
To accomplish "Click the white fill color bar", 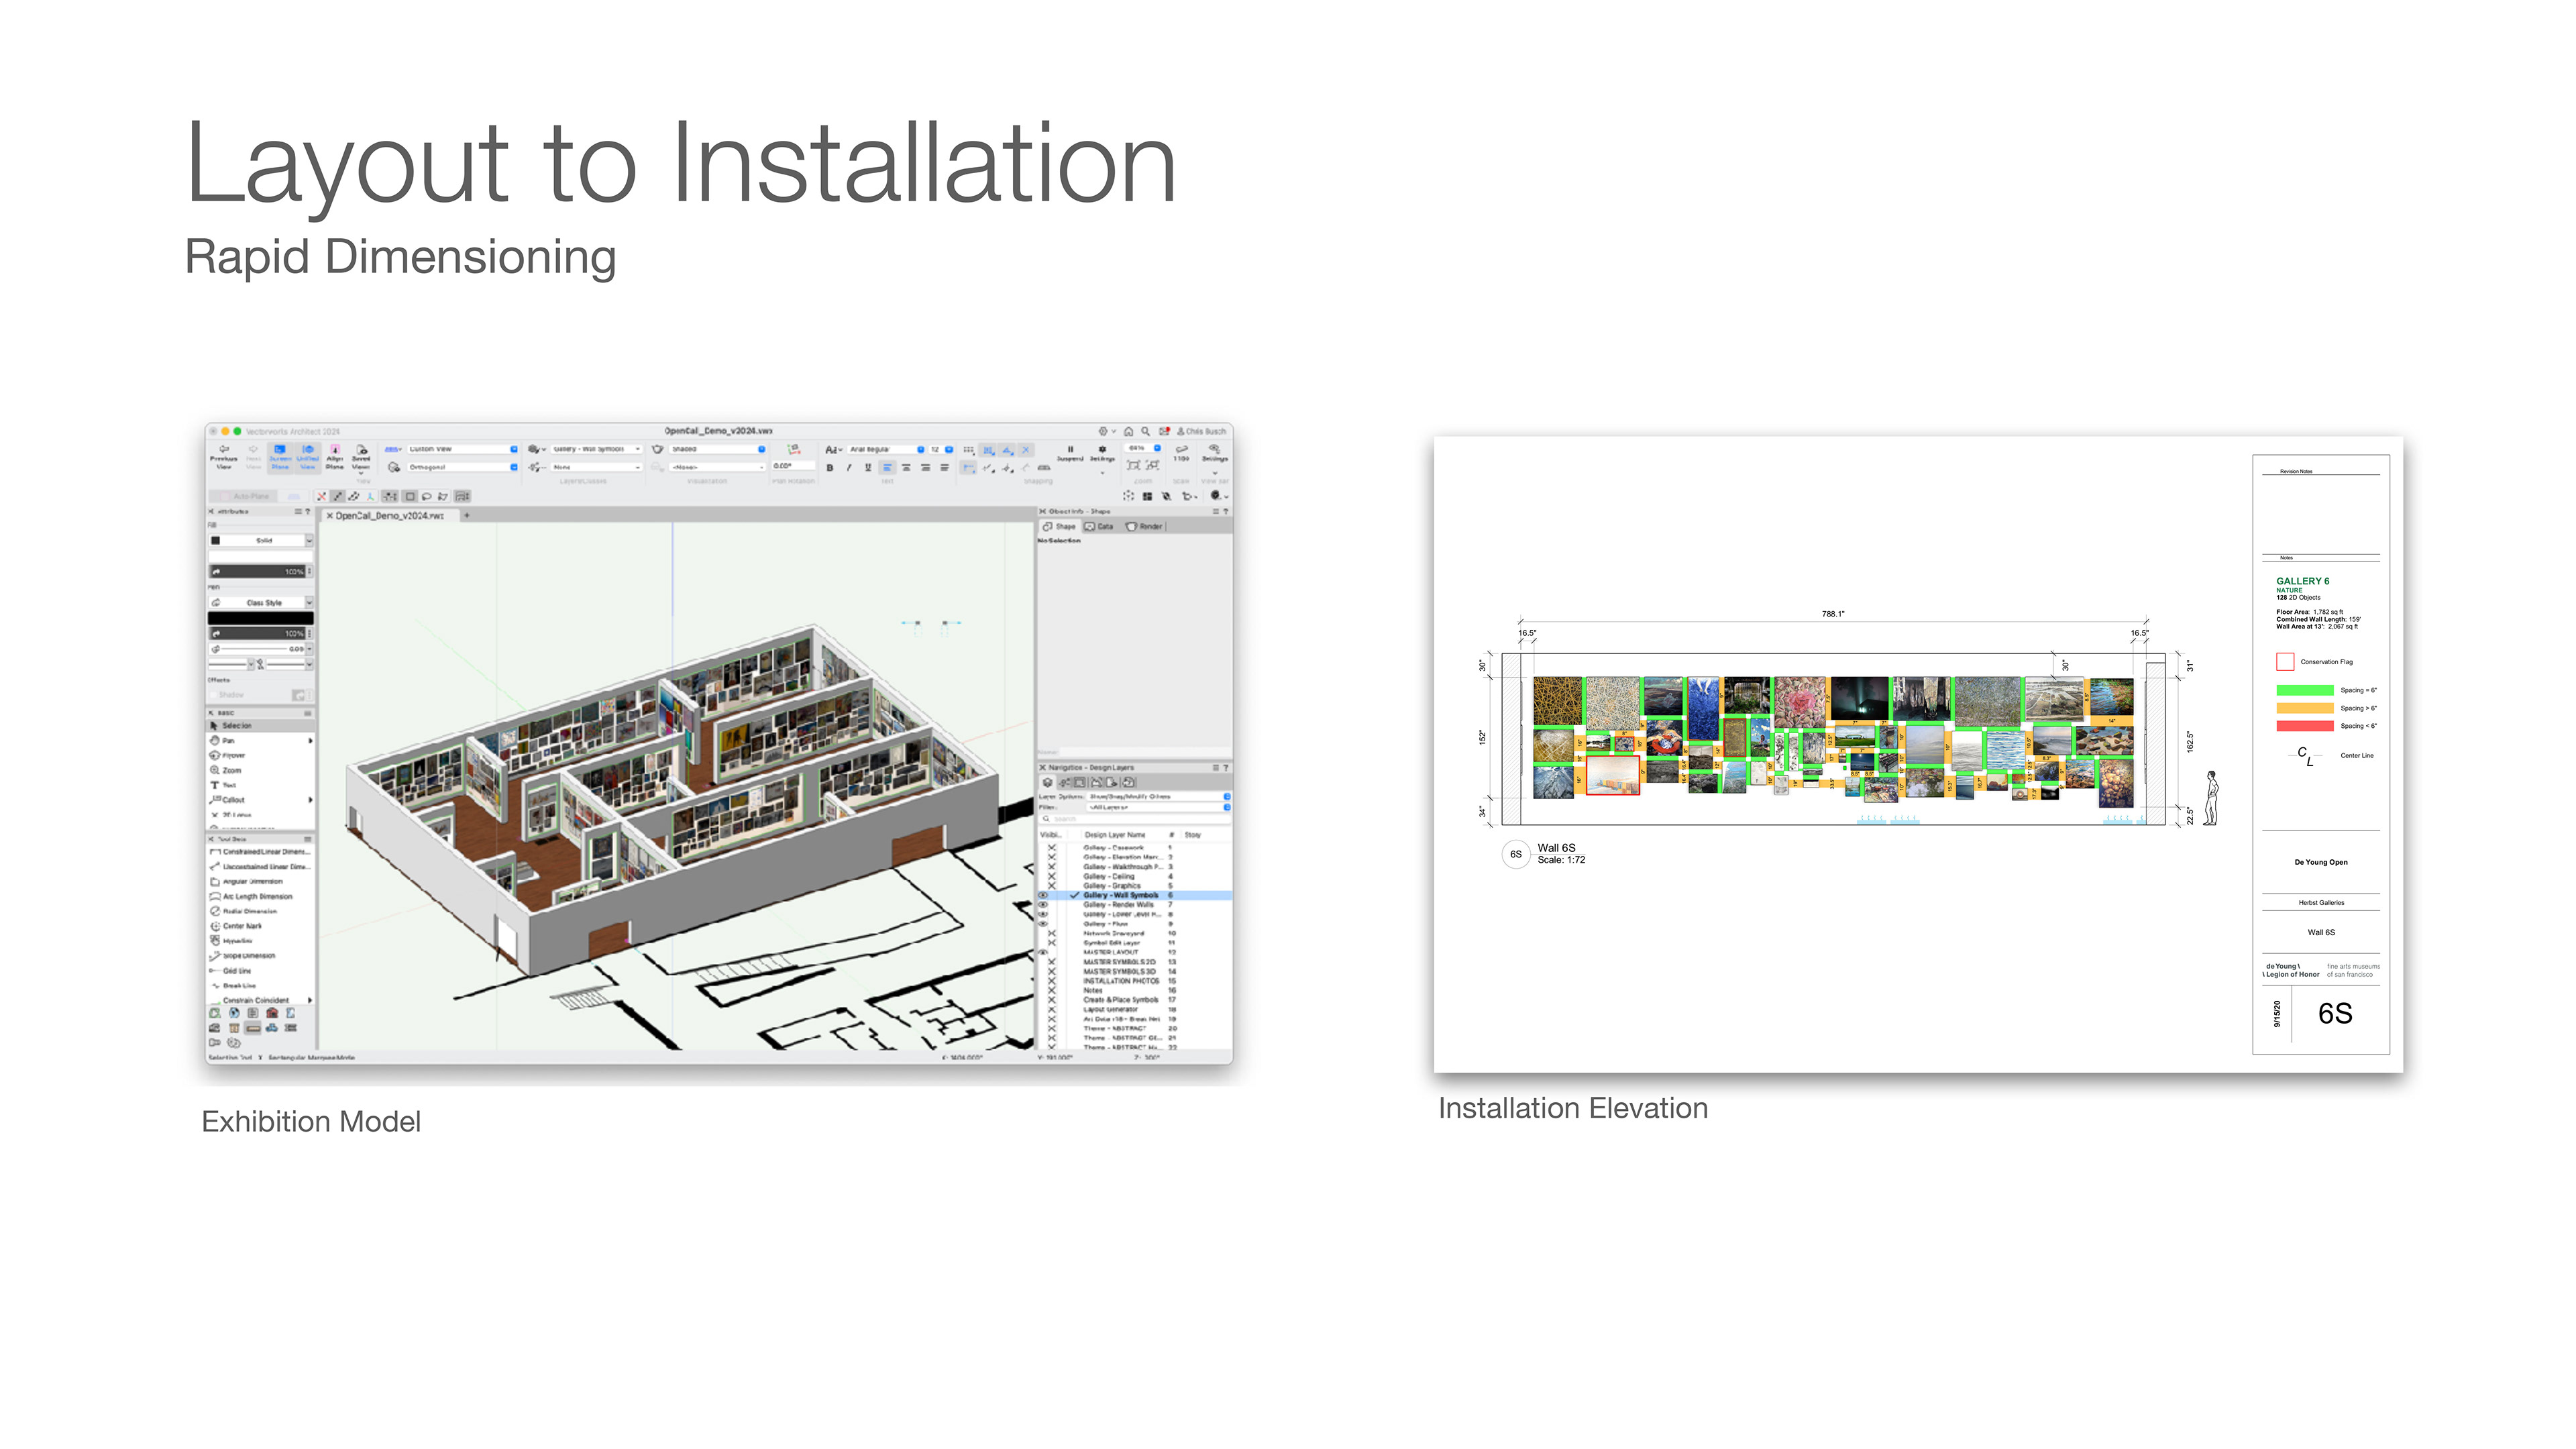I will pos(260,556).
